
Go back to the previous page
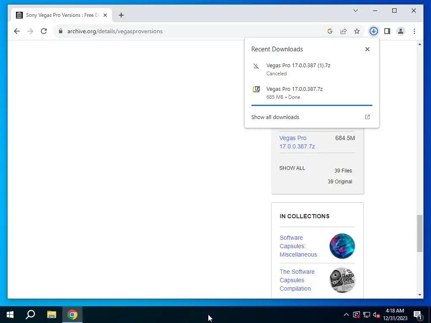[x=17, y=31]
